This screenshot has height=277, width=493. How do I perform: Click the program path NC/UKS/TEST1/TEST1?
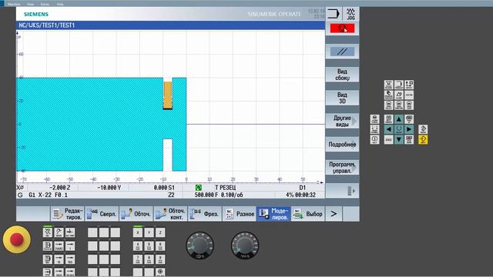pyautogui.click(x=46, y=25)
